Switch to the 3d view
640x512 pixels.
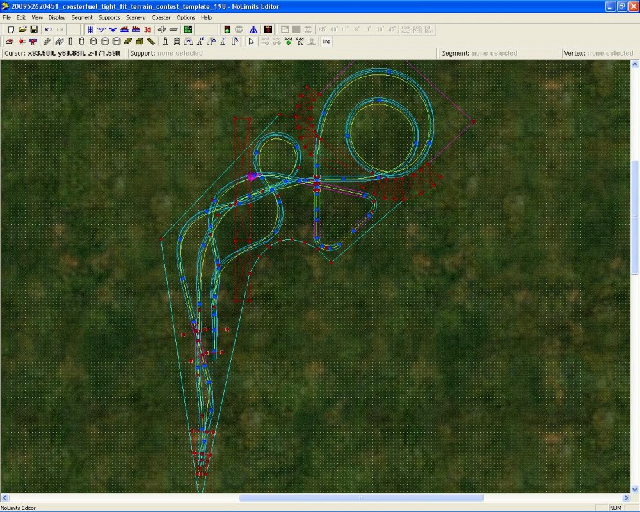[x=147, y=29]
